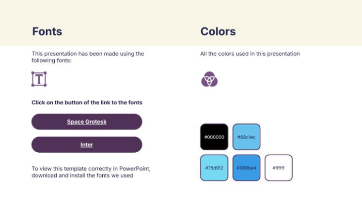Choose the #389be4 blue swatch
362x203 pixels.
point(246,168)
